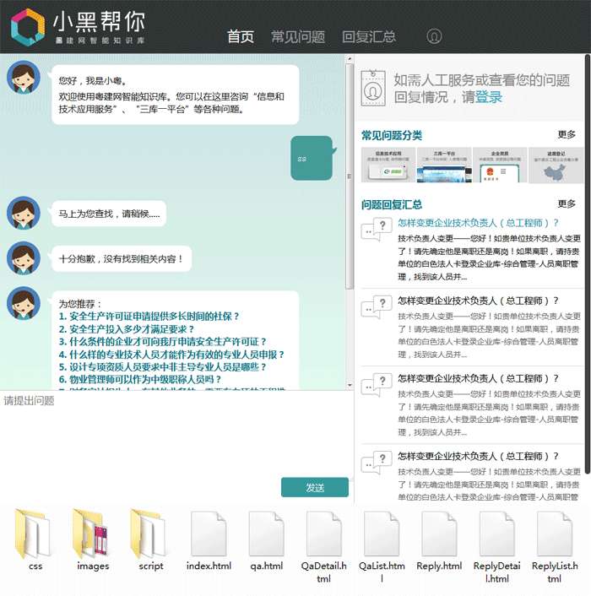The height and width of the screenshot is (596, 591).
Task: Open 更多 next to 常见问题分类
Action: click(x=567, y=135)
